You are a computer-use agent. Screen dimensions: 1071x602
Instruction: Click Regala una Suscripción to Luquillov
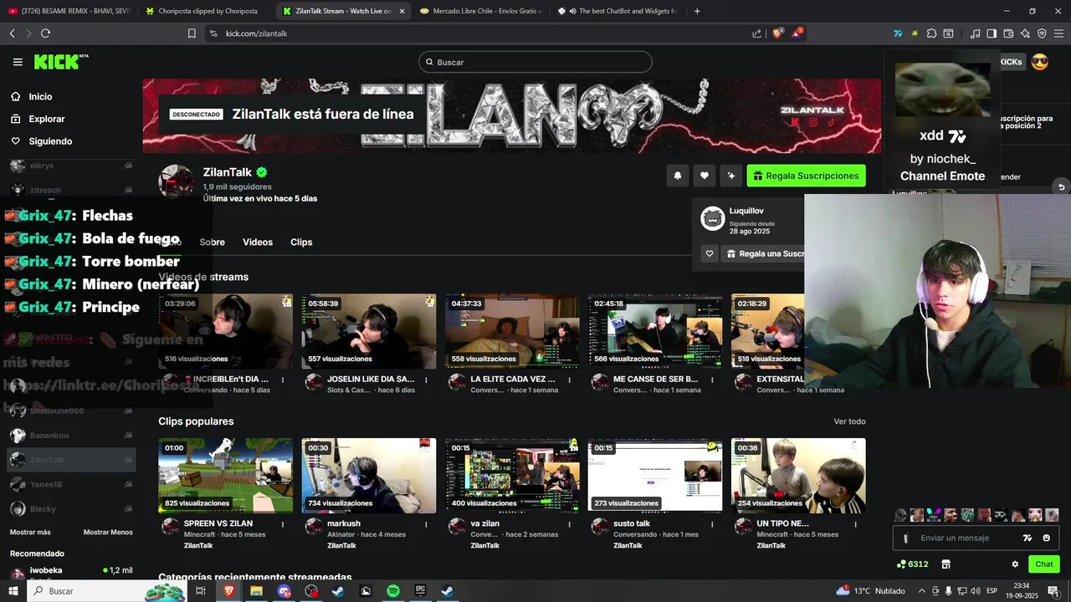pos(765,254)
